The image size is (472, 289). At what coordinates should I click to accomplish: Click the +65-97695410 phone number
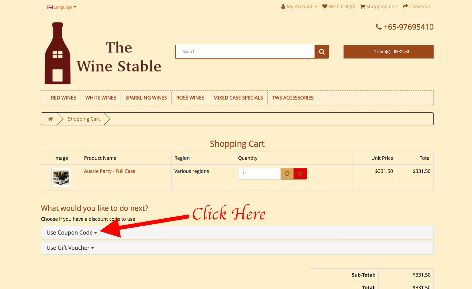coord(408,27)
